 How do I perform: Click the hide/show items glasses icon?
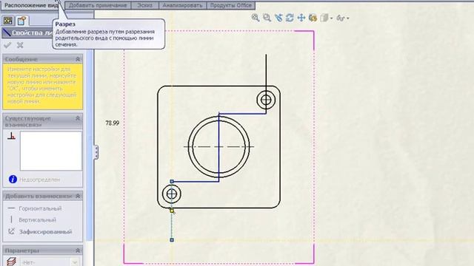pos(341,18)
